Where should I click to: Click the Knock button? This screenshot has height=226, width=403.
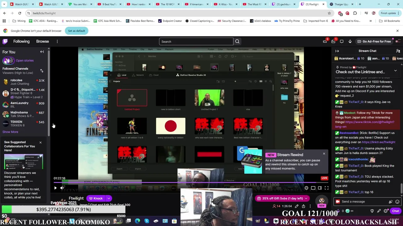(x=96, y=198)
